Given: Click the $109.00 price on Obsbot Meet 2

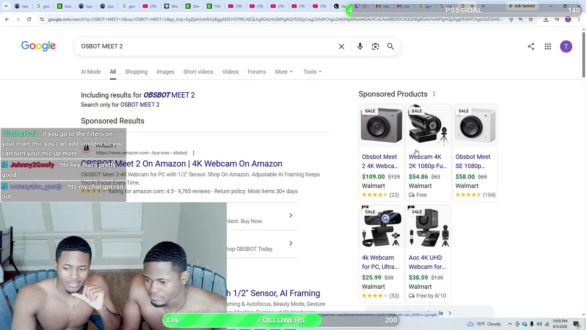Looking at the screenshot, I should tap(374, 176).
